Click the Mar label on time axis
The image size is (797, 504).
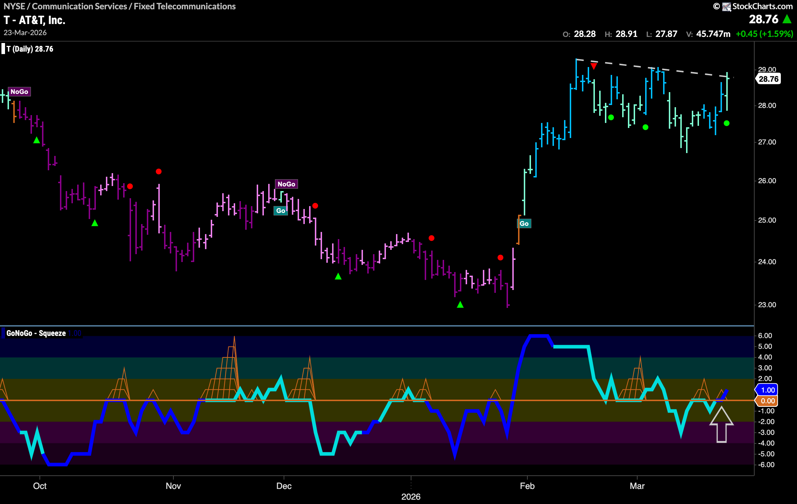(x=637, y=486)
